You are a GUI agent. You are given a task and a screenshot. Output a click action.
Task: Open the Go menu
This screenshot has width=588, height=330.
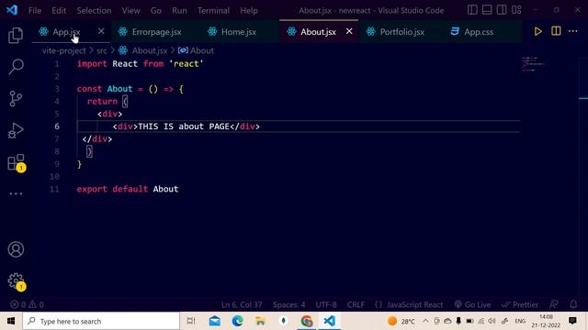(156, 10)
